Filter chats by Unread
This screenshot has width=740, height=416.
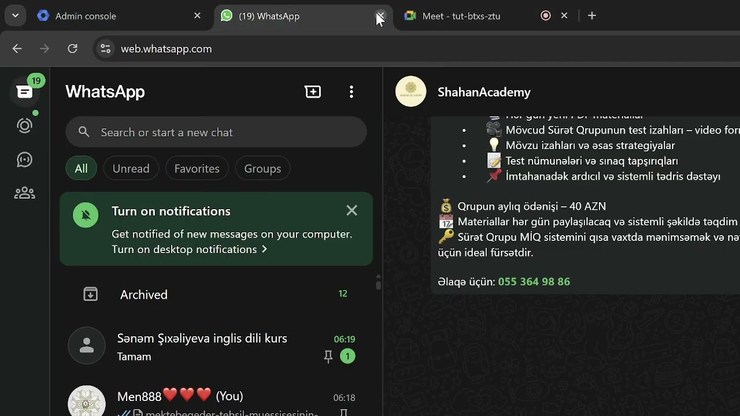coord(131,169)
